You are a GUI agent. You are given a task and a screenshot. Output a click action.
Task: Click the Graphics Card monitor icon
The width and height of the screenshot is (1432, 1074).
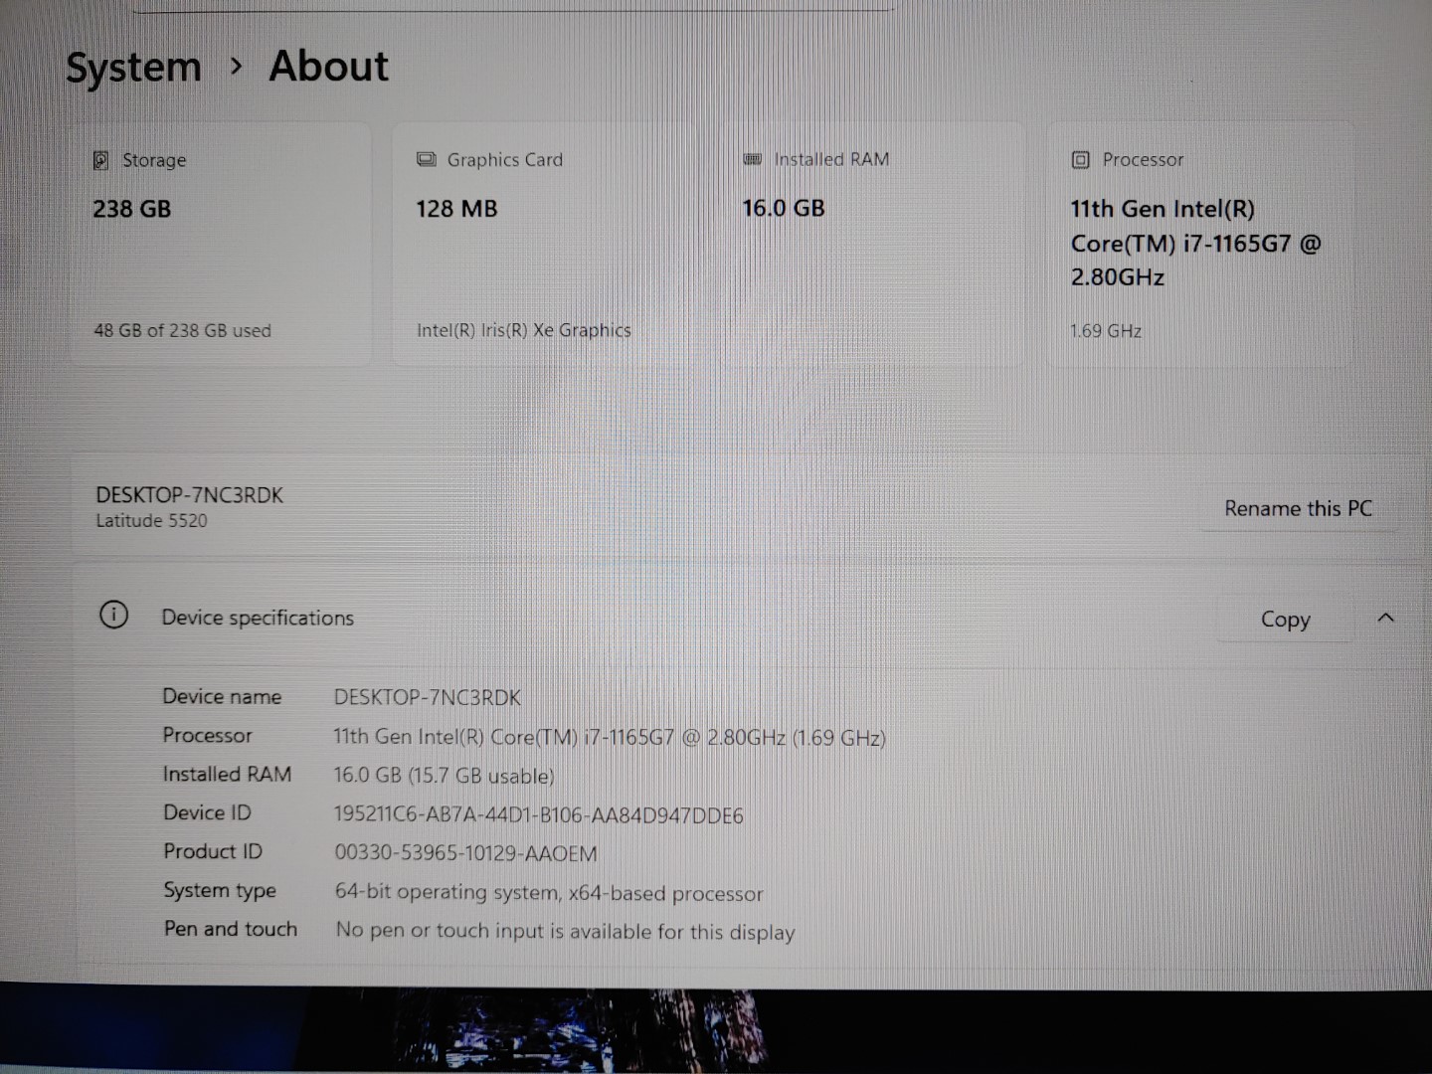427,159
